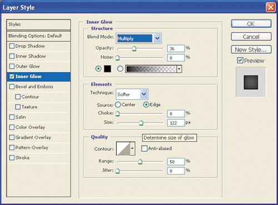Viewport: 278px width, 205px height.
Task: Toggle the Preview checkbox
Action: pos(240,60)
